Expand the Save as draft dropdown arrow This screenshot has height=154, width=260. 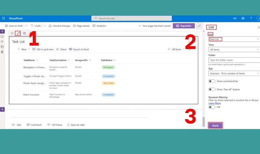click(27, 26)
